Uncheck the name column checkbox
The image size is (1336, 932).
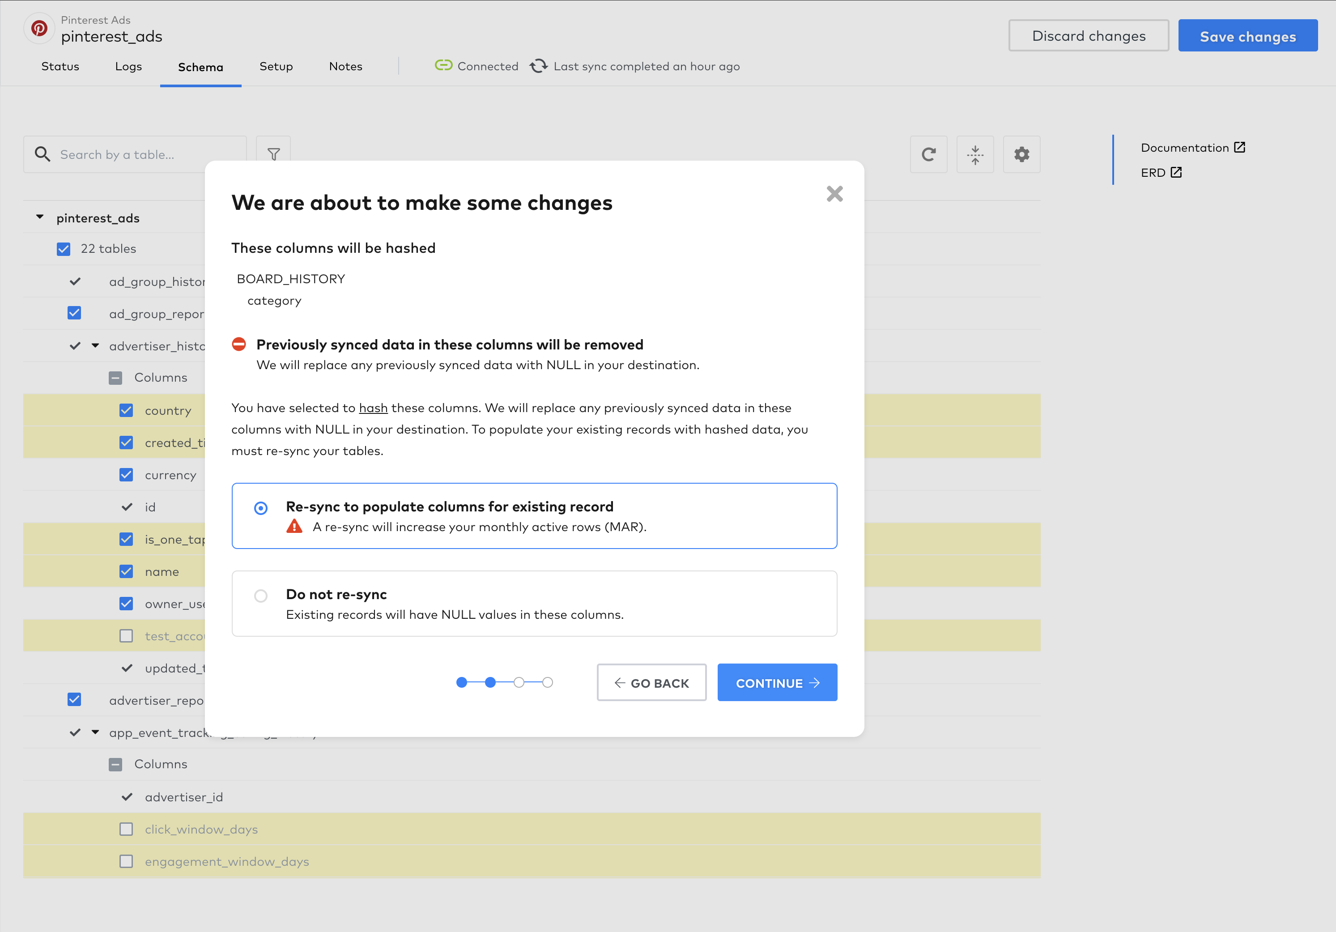click(126, 571)
